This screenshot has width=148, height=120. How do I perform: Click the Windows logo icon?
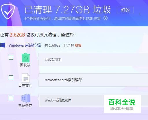3,45
